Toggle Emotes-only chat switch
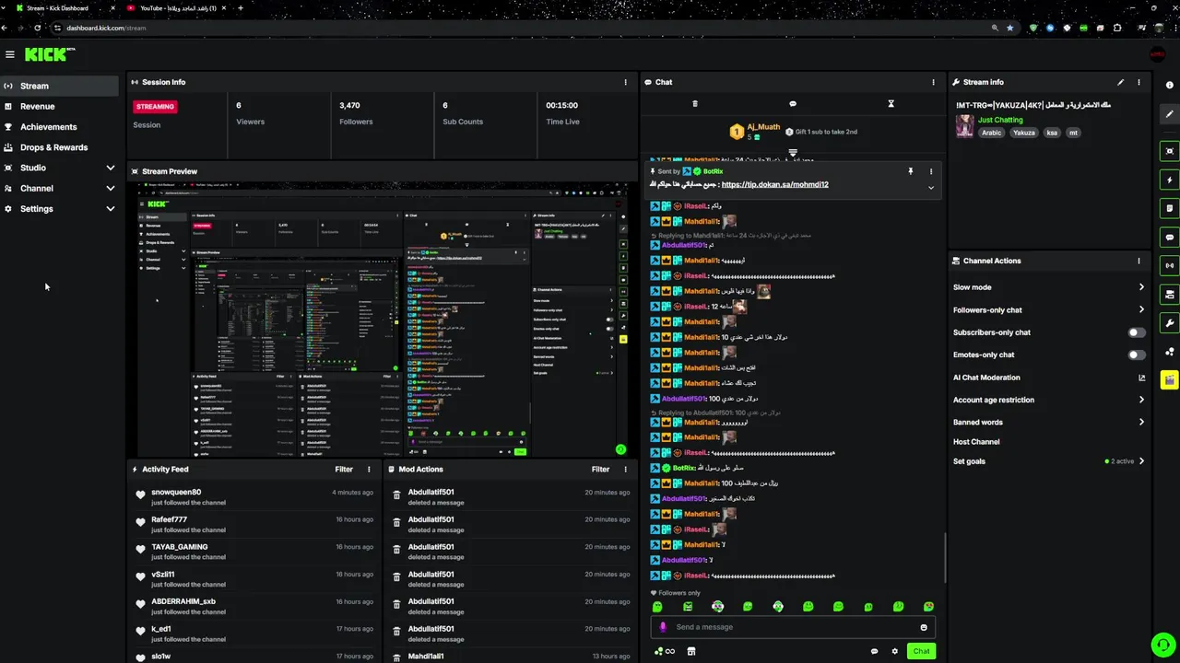Image resolution: width=1180 pixels, height=663 pixels. pos(1137,355)
